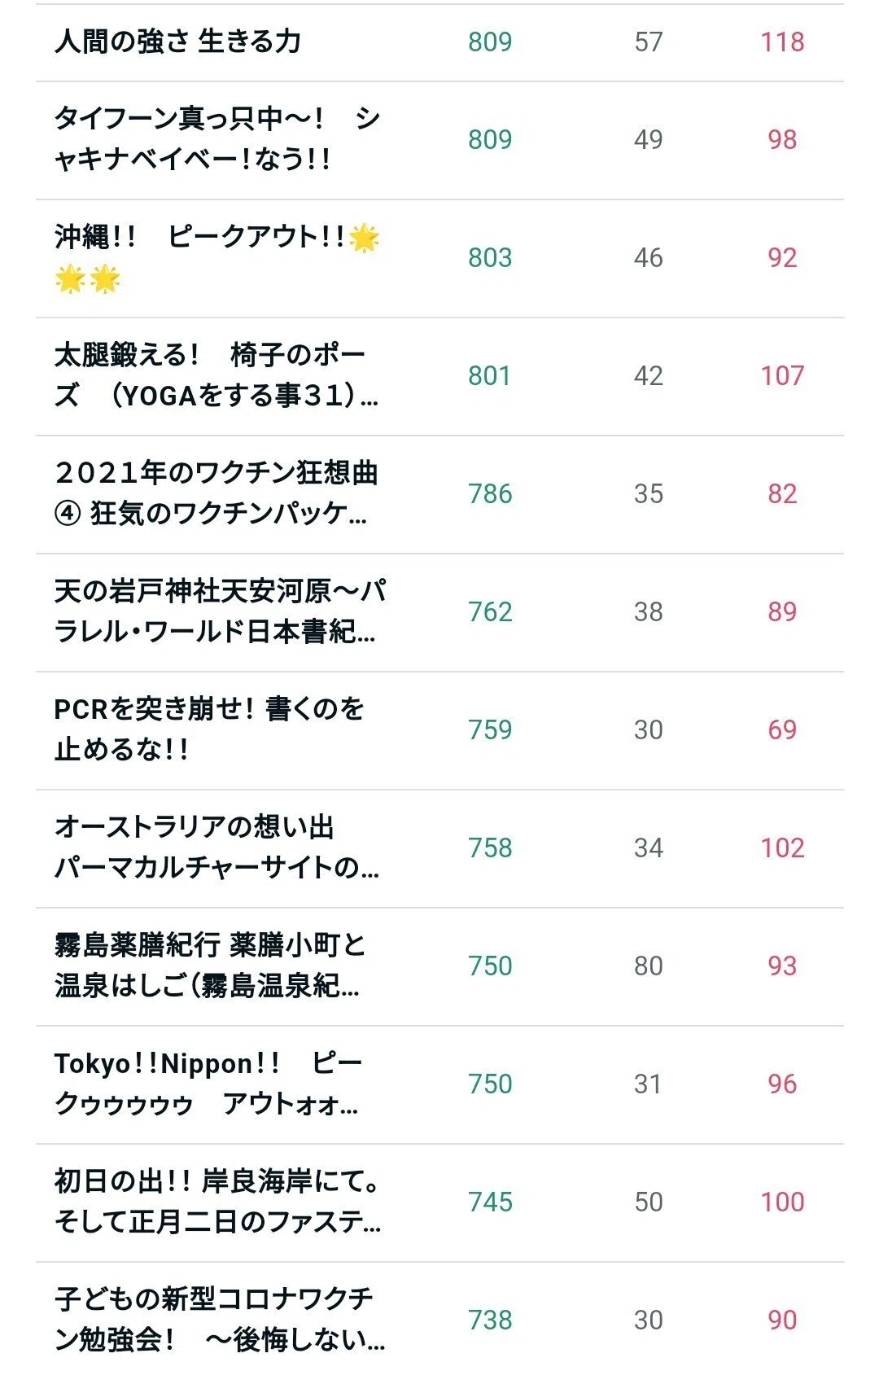Select view count 803
The image size is (879, 1384).
490,258
